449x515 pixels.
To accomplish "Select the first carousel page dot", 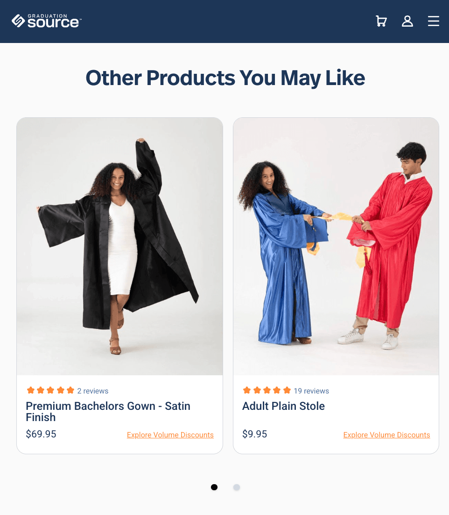I will point(214,487).
